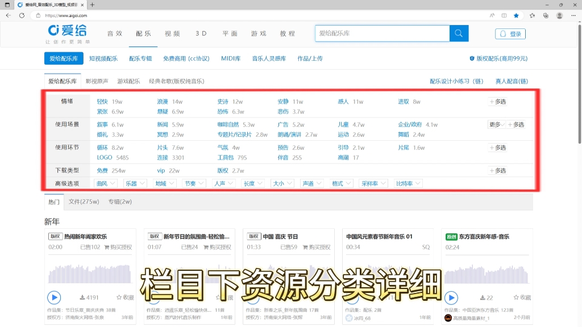Image resolution: width=582 pixels, height=327 pixels.
Task: Click the search magnifier icon
Action: (459, 33)
